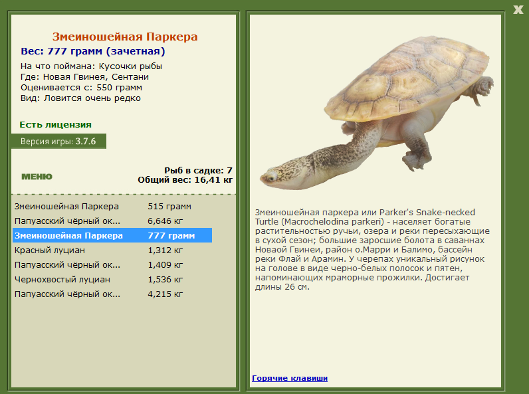Click the Оценивается с: 550 грамм line
The height and width of the screenshot is (394, 529).
coord(81,88)
